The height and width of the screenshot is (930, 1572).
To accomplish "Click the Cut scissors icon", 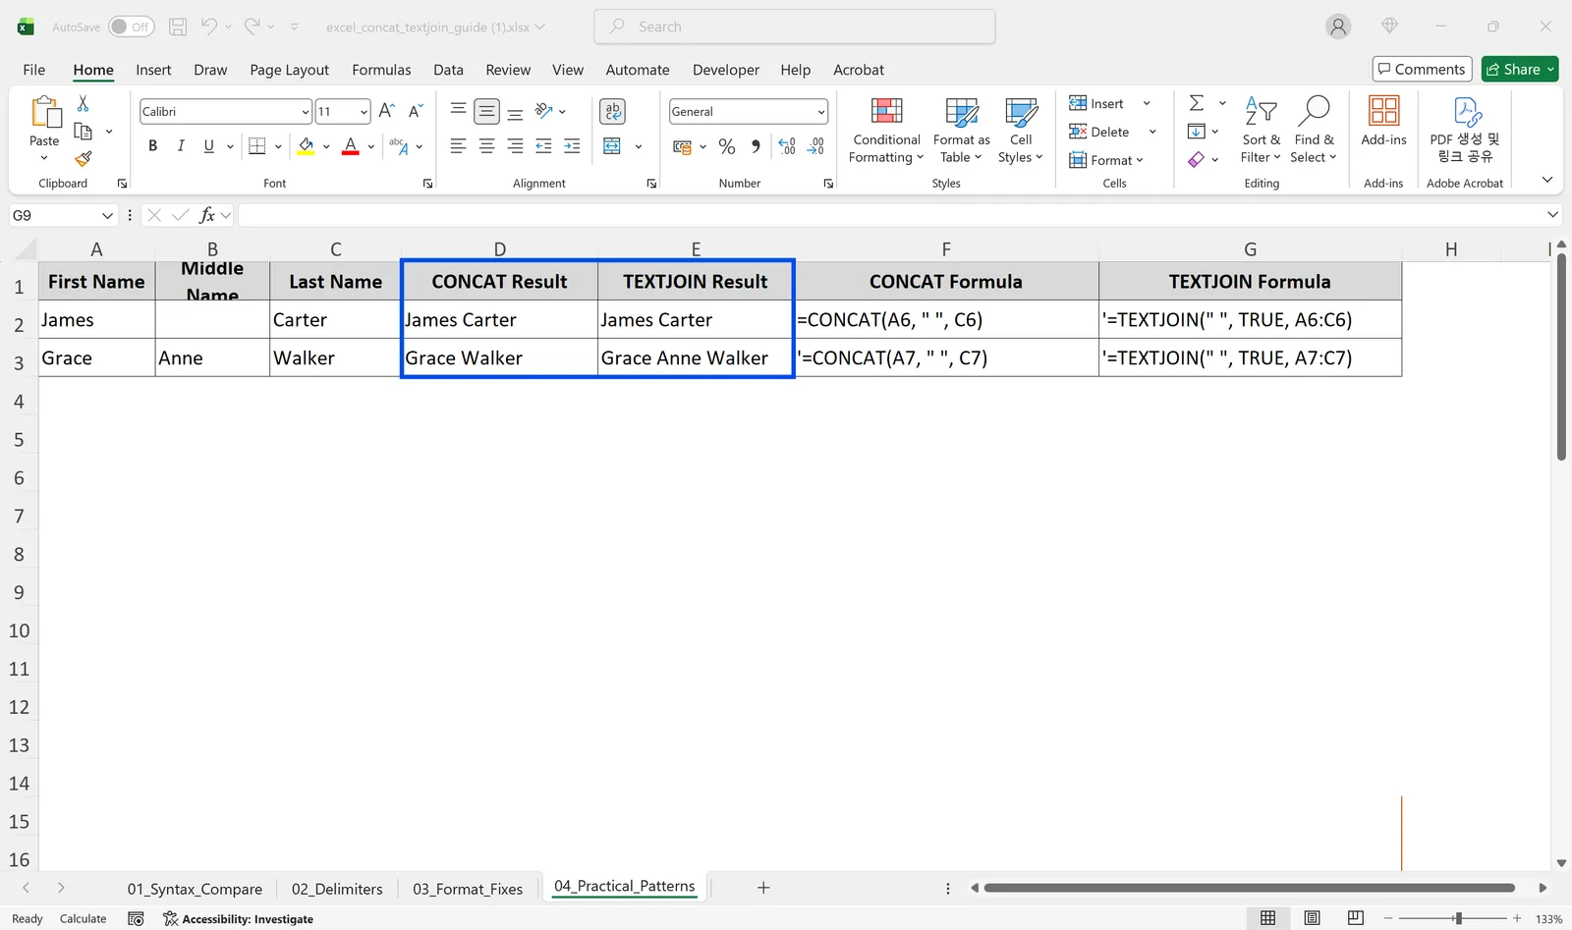I will 84,103.
